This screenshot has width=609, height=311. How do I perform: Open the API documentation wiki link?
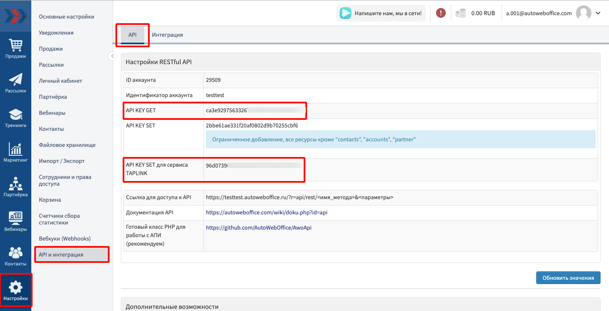tap(266, 213)
